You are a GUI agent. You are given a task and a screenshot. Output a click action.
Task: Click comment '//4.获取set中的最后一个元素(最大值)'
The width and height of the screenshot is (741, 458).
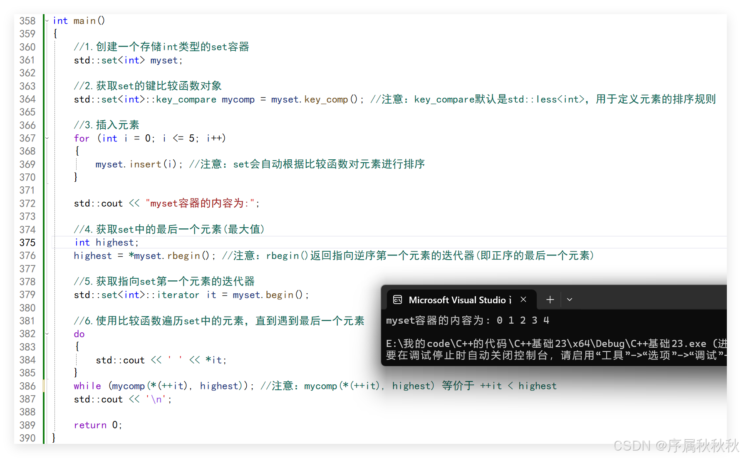tap(169, 229)
